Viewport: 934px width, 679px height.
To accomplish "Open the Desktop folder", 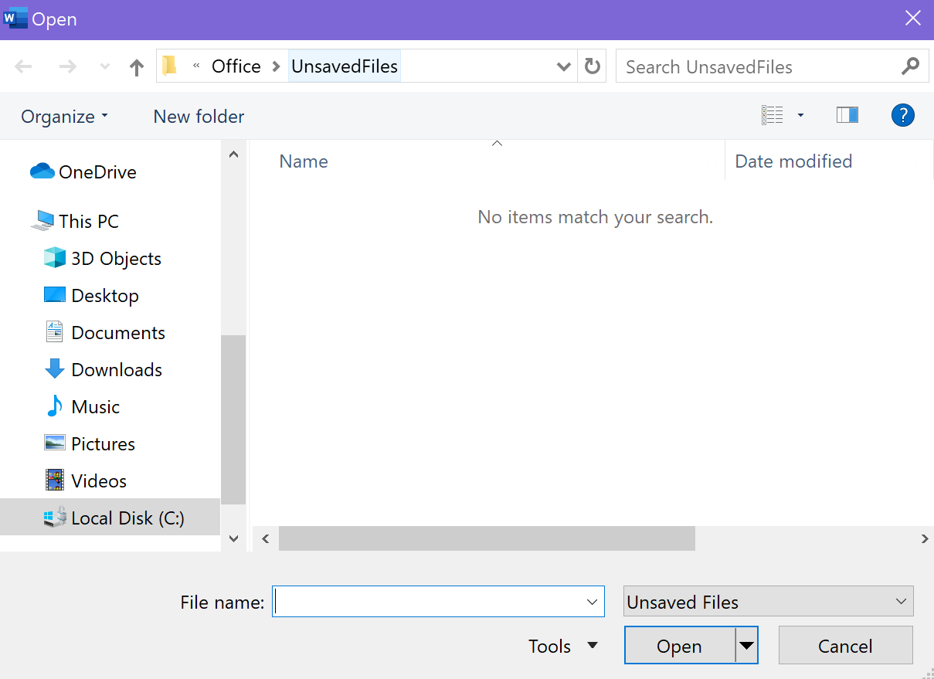I will point(92,296).
